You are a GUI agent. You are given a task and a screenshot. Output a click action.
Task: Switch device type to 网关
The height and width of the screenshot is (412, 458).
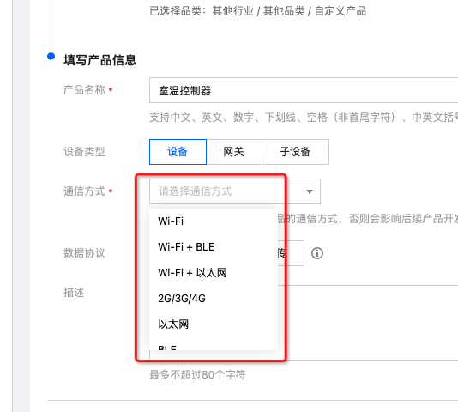pos(234,152)
